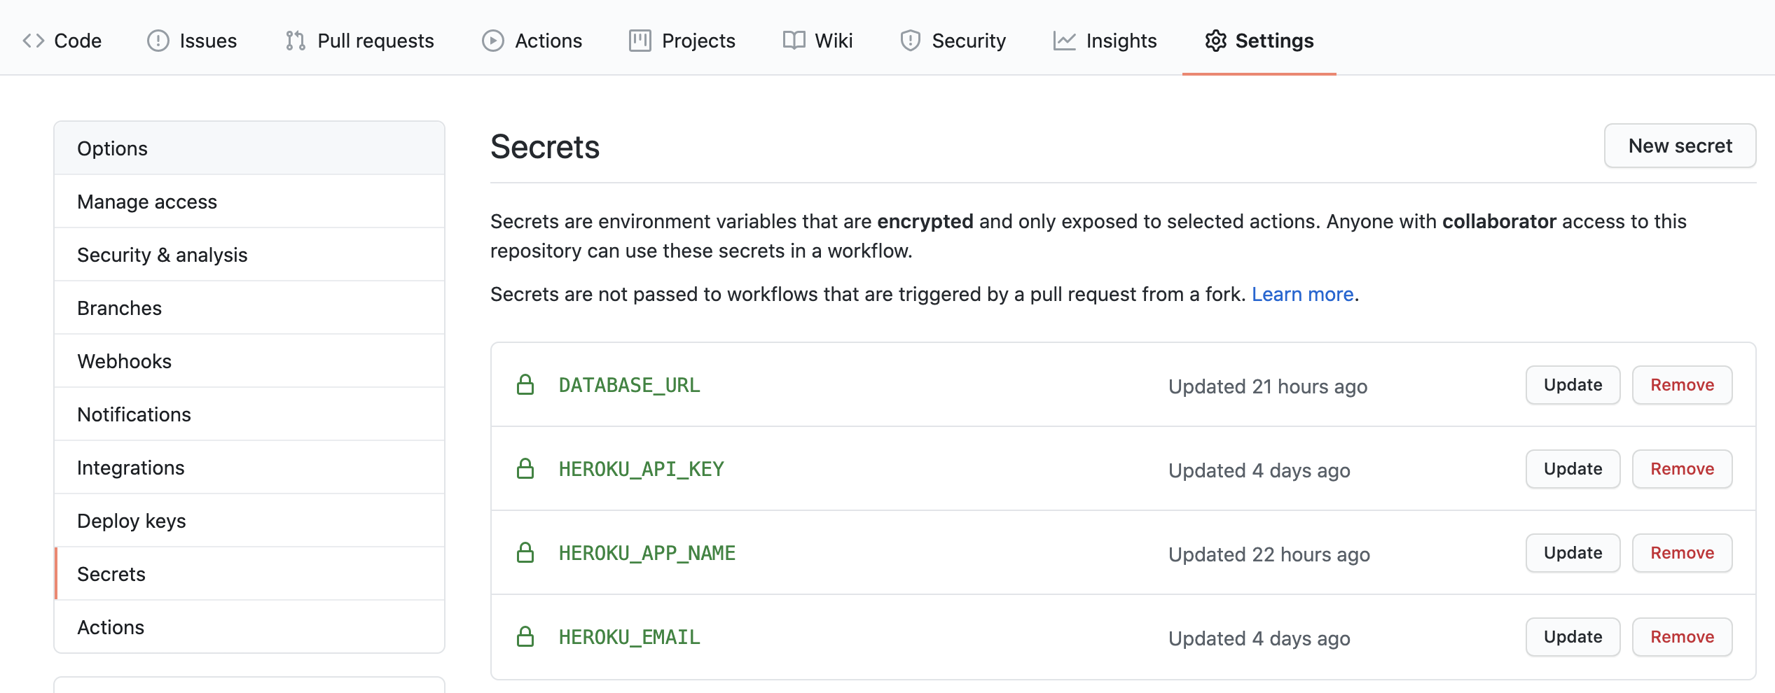This screenshot has width=1775, height=693.
Task: Open the DATABASE_URL secret
Action: 628,384
